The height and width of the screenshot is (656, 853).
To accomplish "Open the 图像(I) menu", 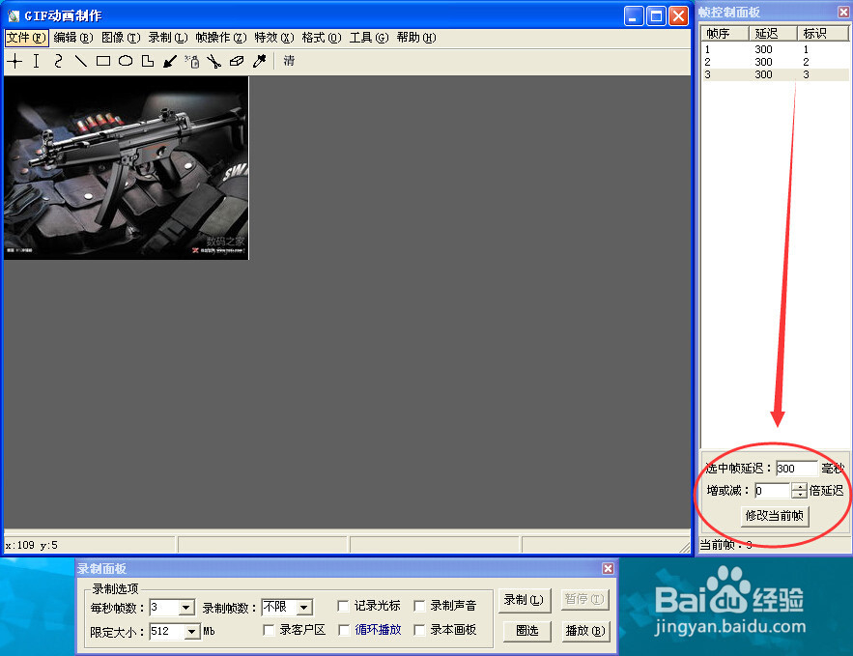I will pyautogui.click(x=121, y=38).
